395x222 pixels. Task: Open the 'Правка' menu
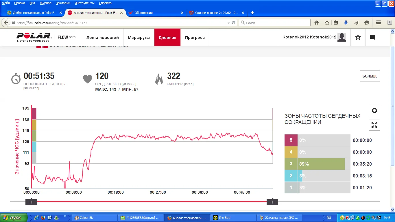[19, 3]
